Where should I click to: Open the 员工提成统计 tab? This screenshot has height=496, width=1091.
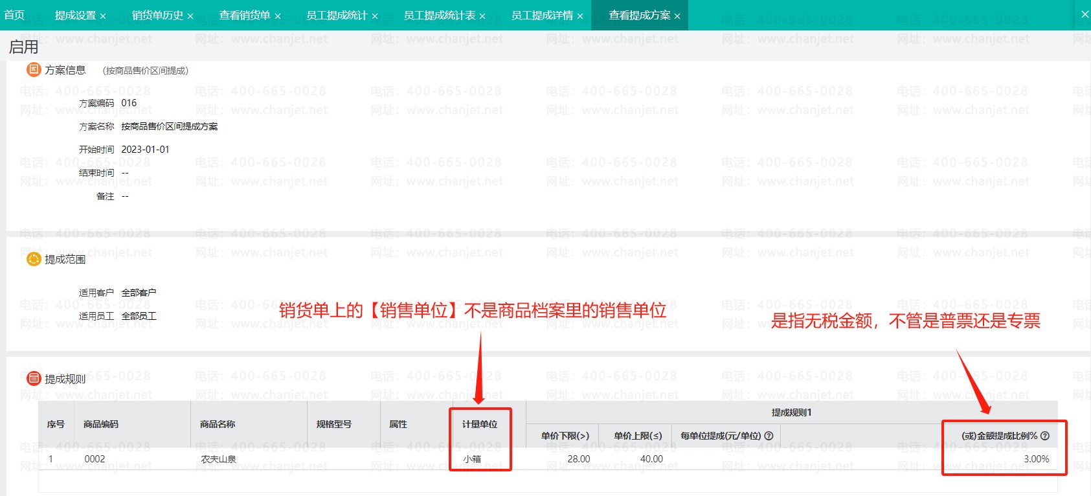point(337,15)
